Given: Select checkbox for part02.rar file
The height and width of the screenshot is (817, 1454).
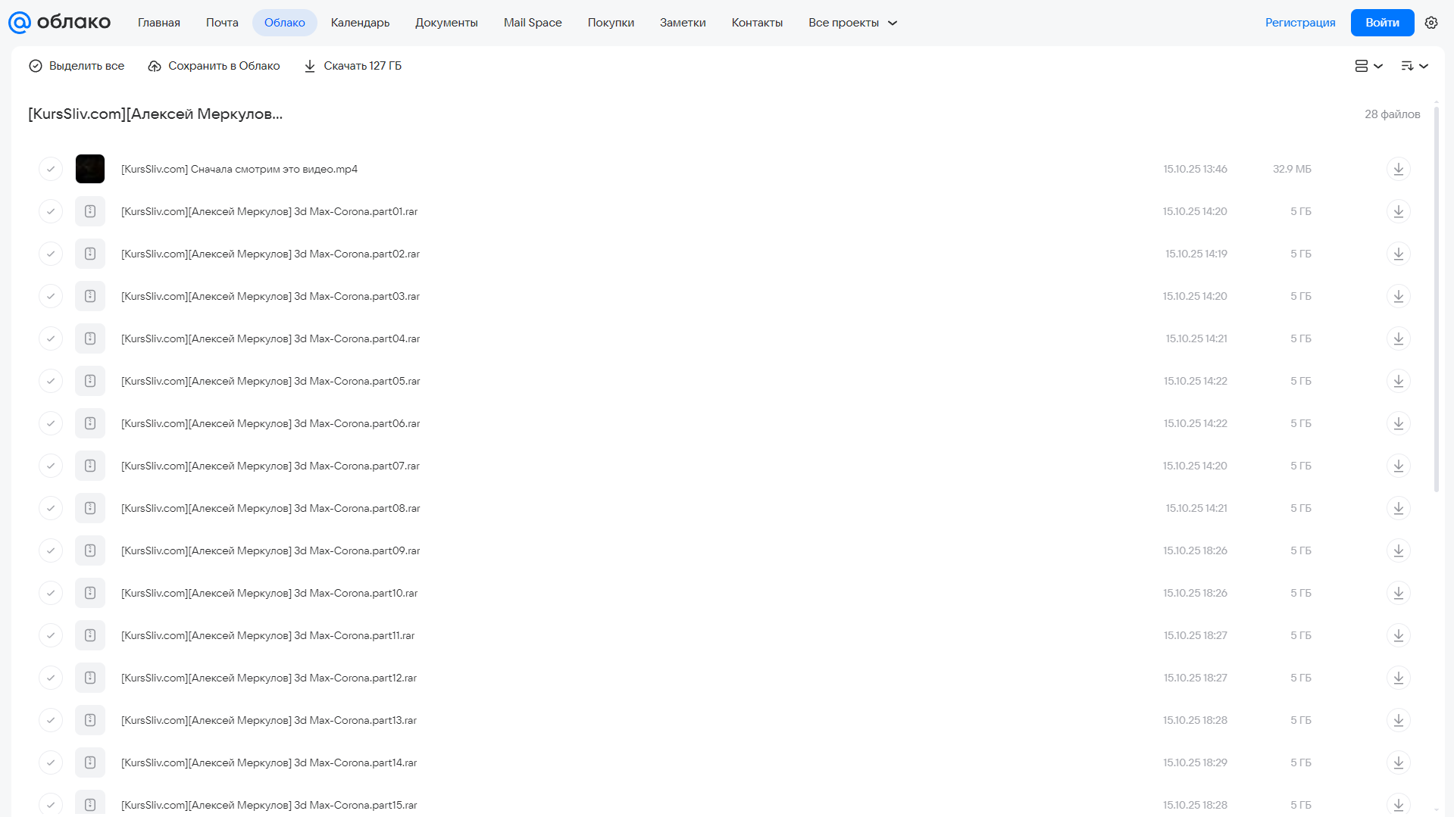Looking at the screenshot, I should [51, 254].
